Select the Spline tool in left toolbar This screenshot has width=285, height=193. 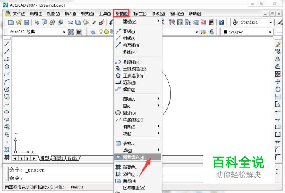pos(7,104)
